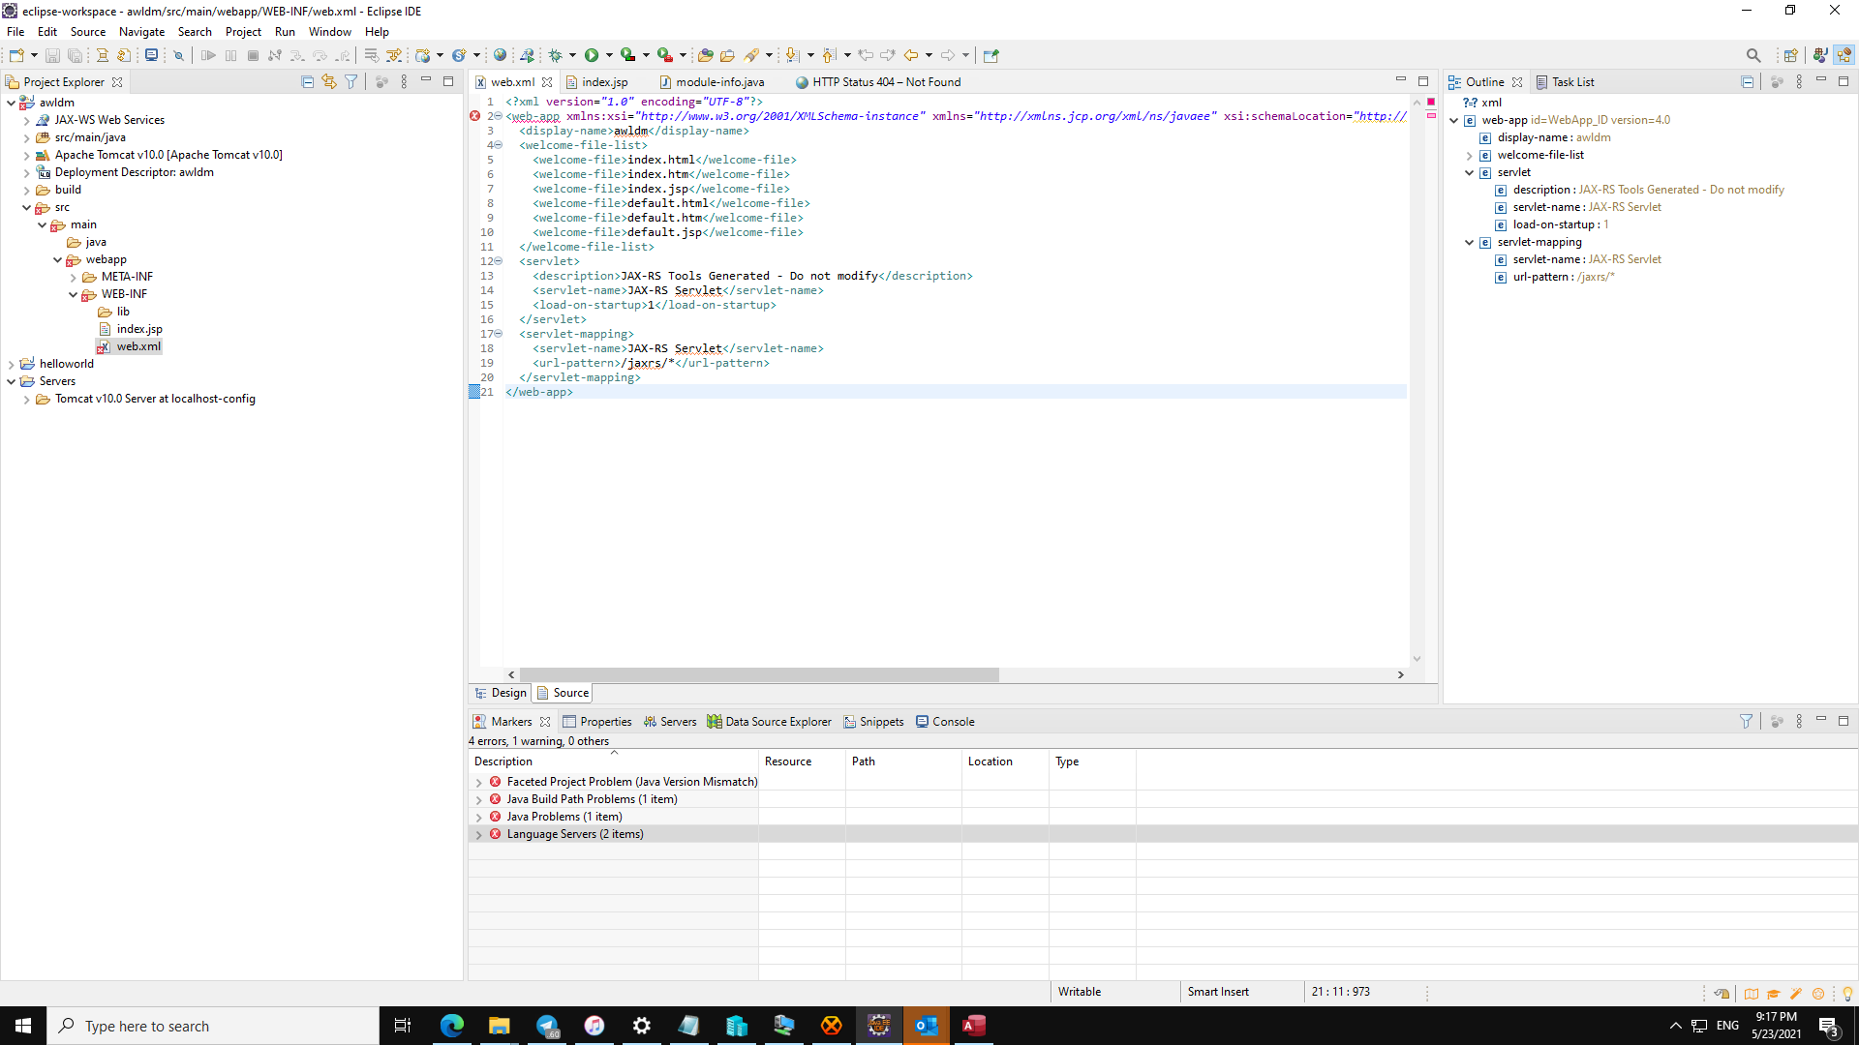Collapse All in Outline view toolbar

[x=1748, y=82]
